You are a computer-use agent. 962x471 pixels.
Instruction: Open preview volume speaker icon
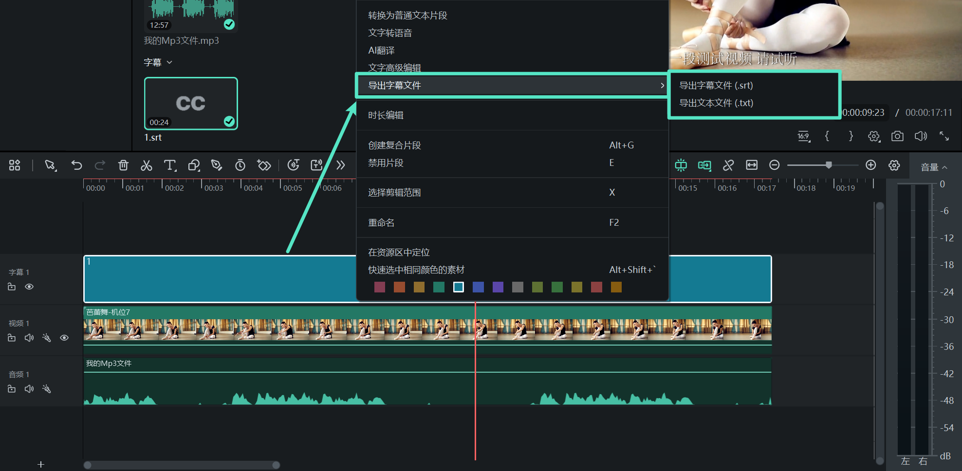tap(921, 136)
